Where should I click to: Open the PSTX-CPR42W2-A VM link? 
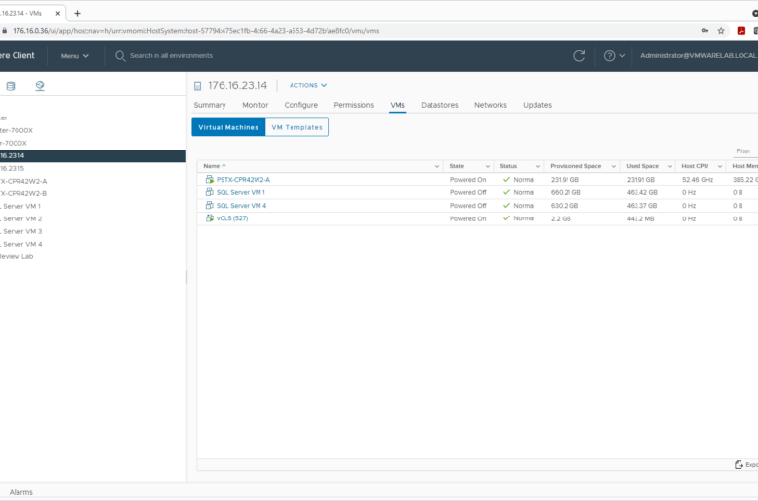click(x=243, y=180)
